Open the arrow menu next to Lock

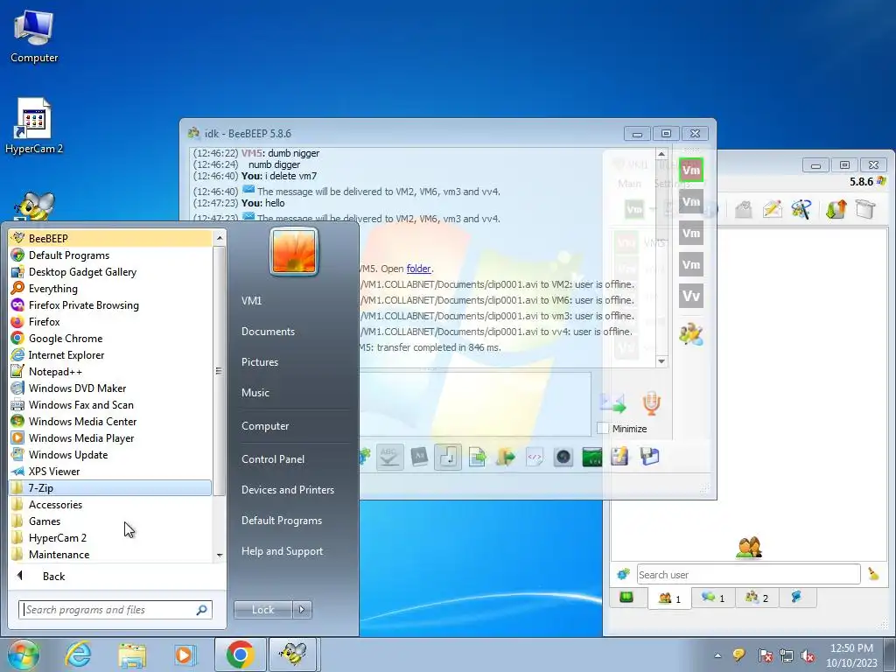point(302,610)
